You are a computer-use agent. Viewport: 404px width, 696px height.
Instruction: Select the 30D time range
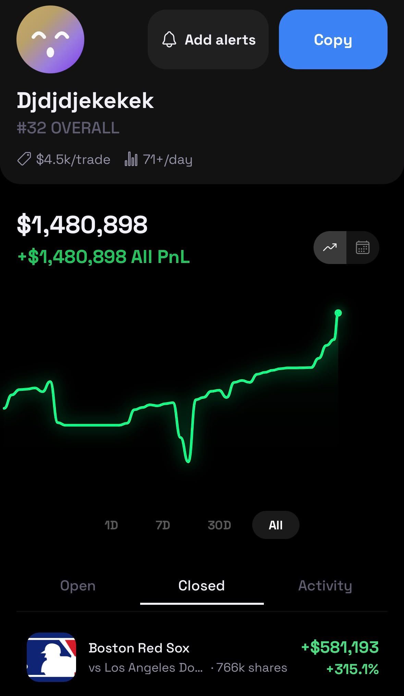click(219, 525)
